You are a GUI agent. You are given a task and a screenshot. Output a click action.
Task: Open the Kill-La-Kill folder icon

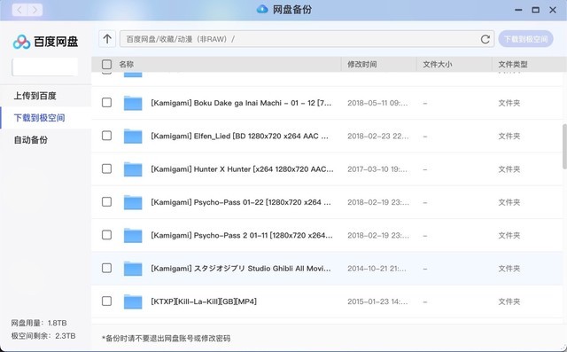click(133, 301)
